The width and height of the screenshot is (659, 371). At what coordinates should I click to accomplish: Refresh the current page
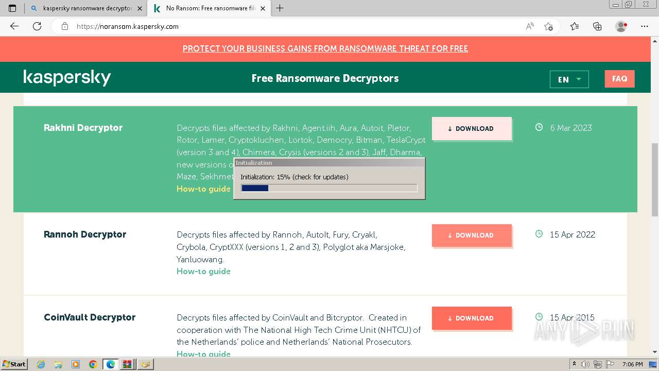(37, 26)
